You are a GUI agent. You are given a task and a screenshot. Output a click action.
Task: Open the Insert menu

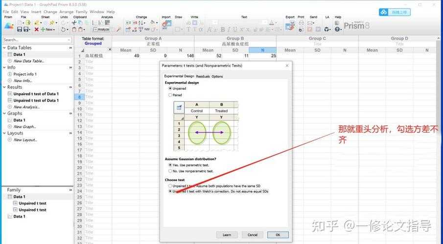(x=36, y=12)
